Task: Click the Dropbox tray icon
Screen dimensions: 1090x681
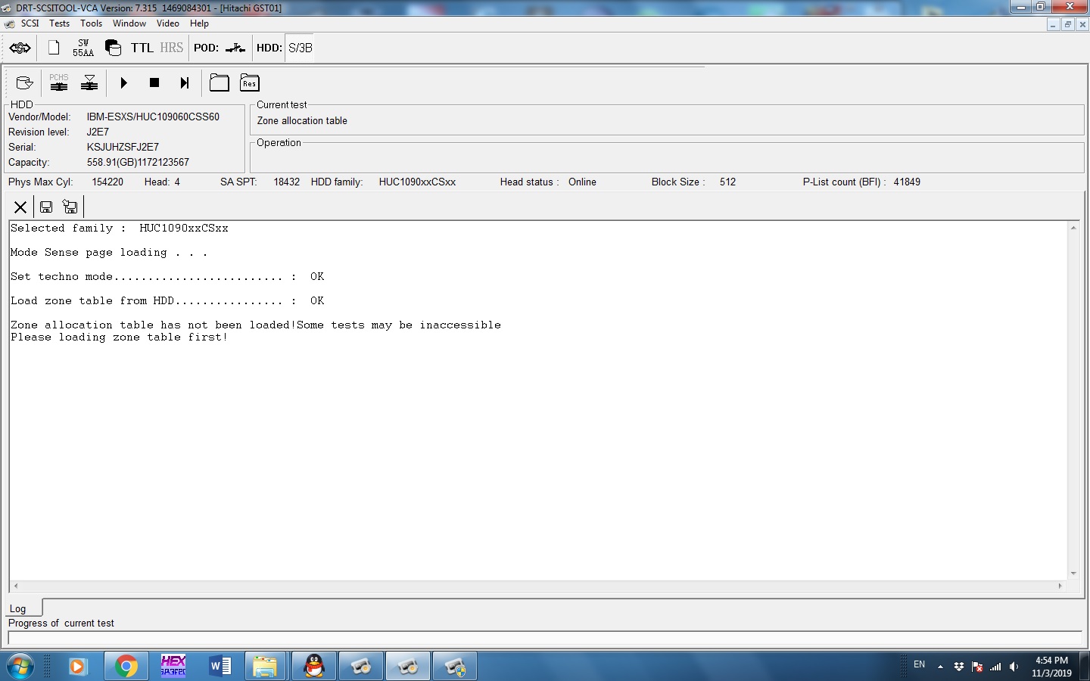Action: (959, 667)
